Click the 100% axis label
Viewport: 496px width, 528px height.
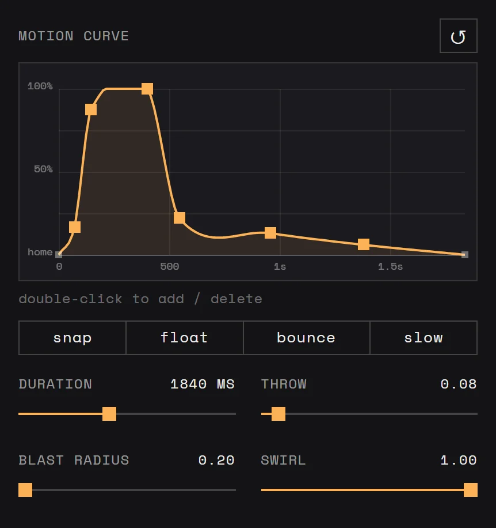40,86
